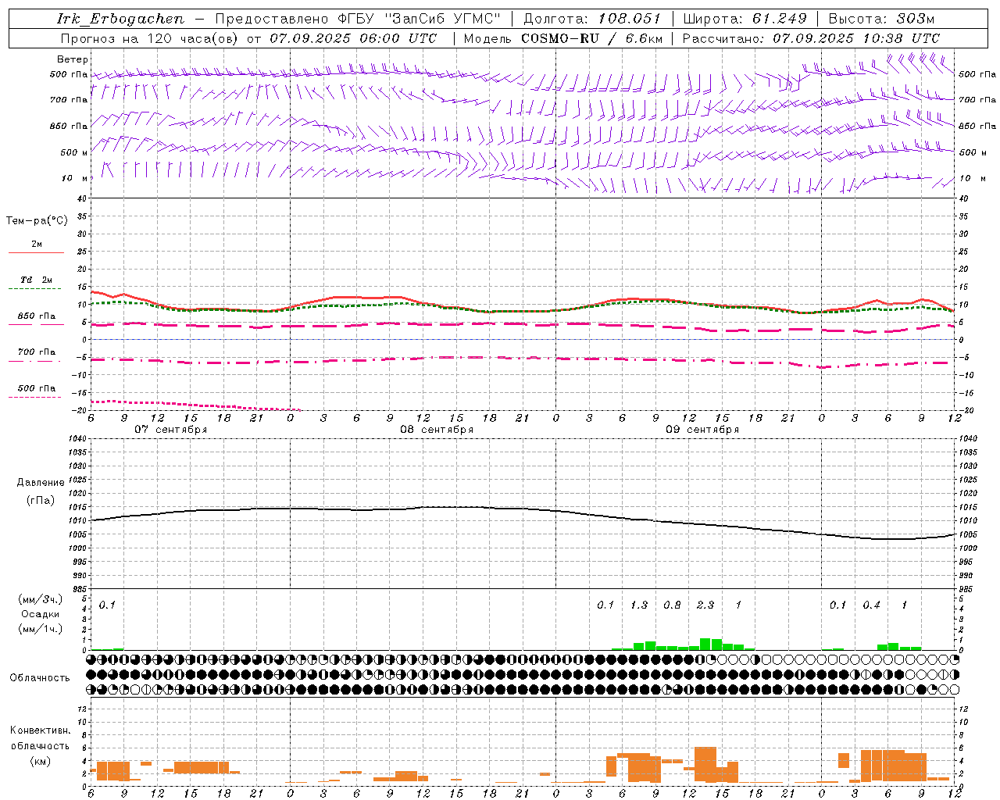Click the model name COSMO-RU

(560, 38)
